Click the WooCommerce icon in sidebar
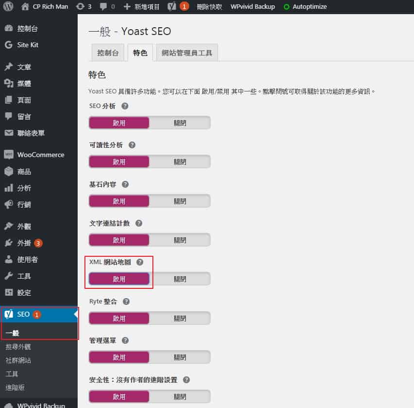Screen dimensions: 414x408 (x=9, y=154)
